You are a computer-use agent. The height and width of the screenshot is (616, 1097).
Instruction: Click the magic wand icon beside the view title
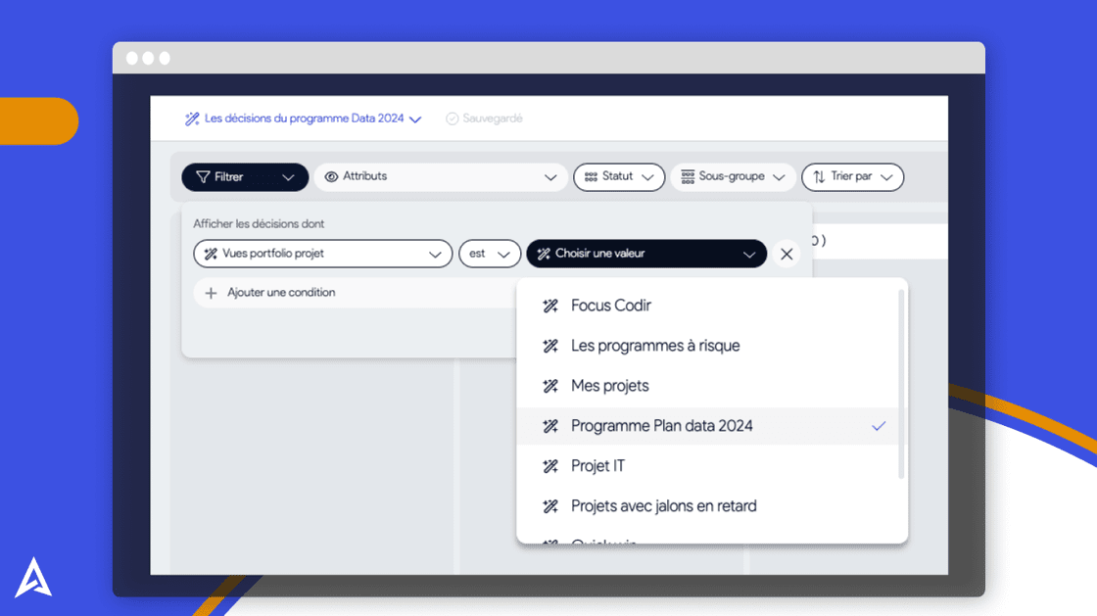click(192, 118)
